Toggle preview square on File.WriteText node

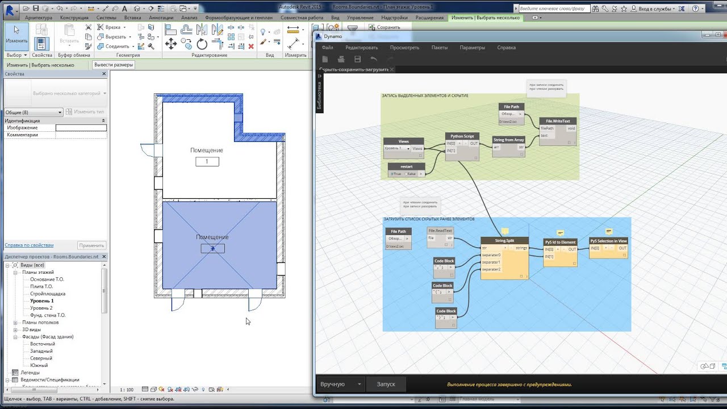click(x=569, y=143)
